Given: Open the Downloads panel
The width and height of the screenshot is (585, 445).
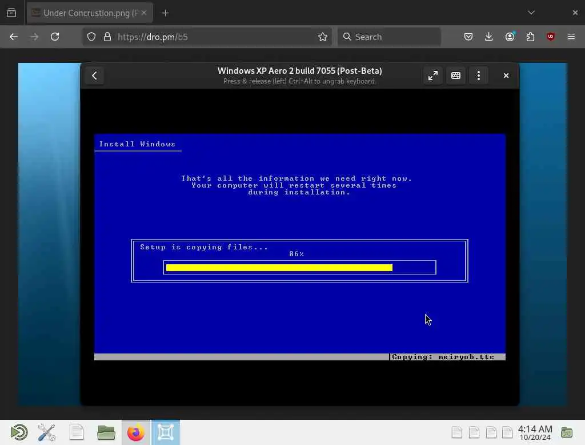Looking at the screenshot, I should [x=489, y=37].
